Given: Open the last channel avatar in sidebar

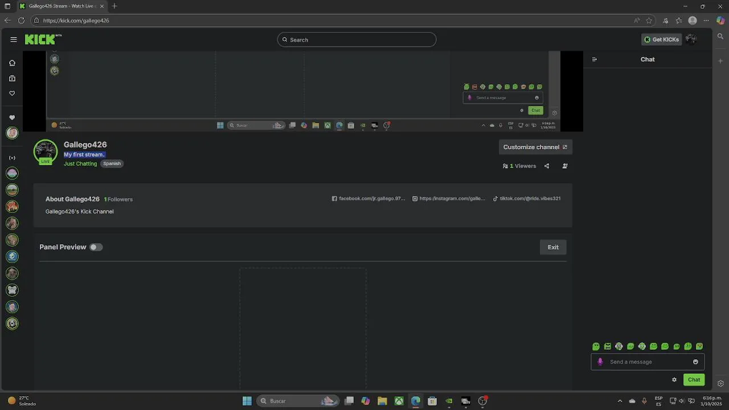Looking at the screenshot, I should [x=12, y=323].
